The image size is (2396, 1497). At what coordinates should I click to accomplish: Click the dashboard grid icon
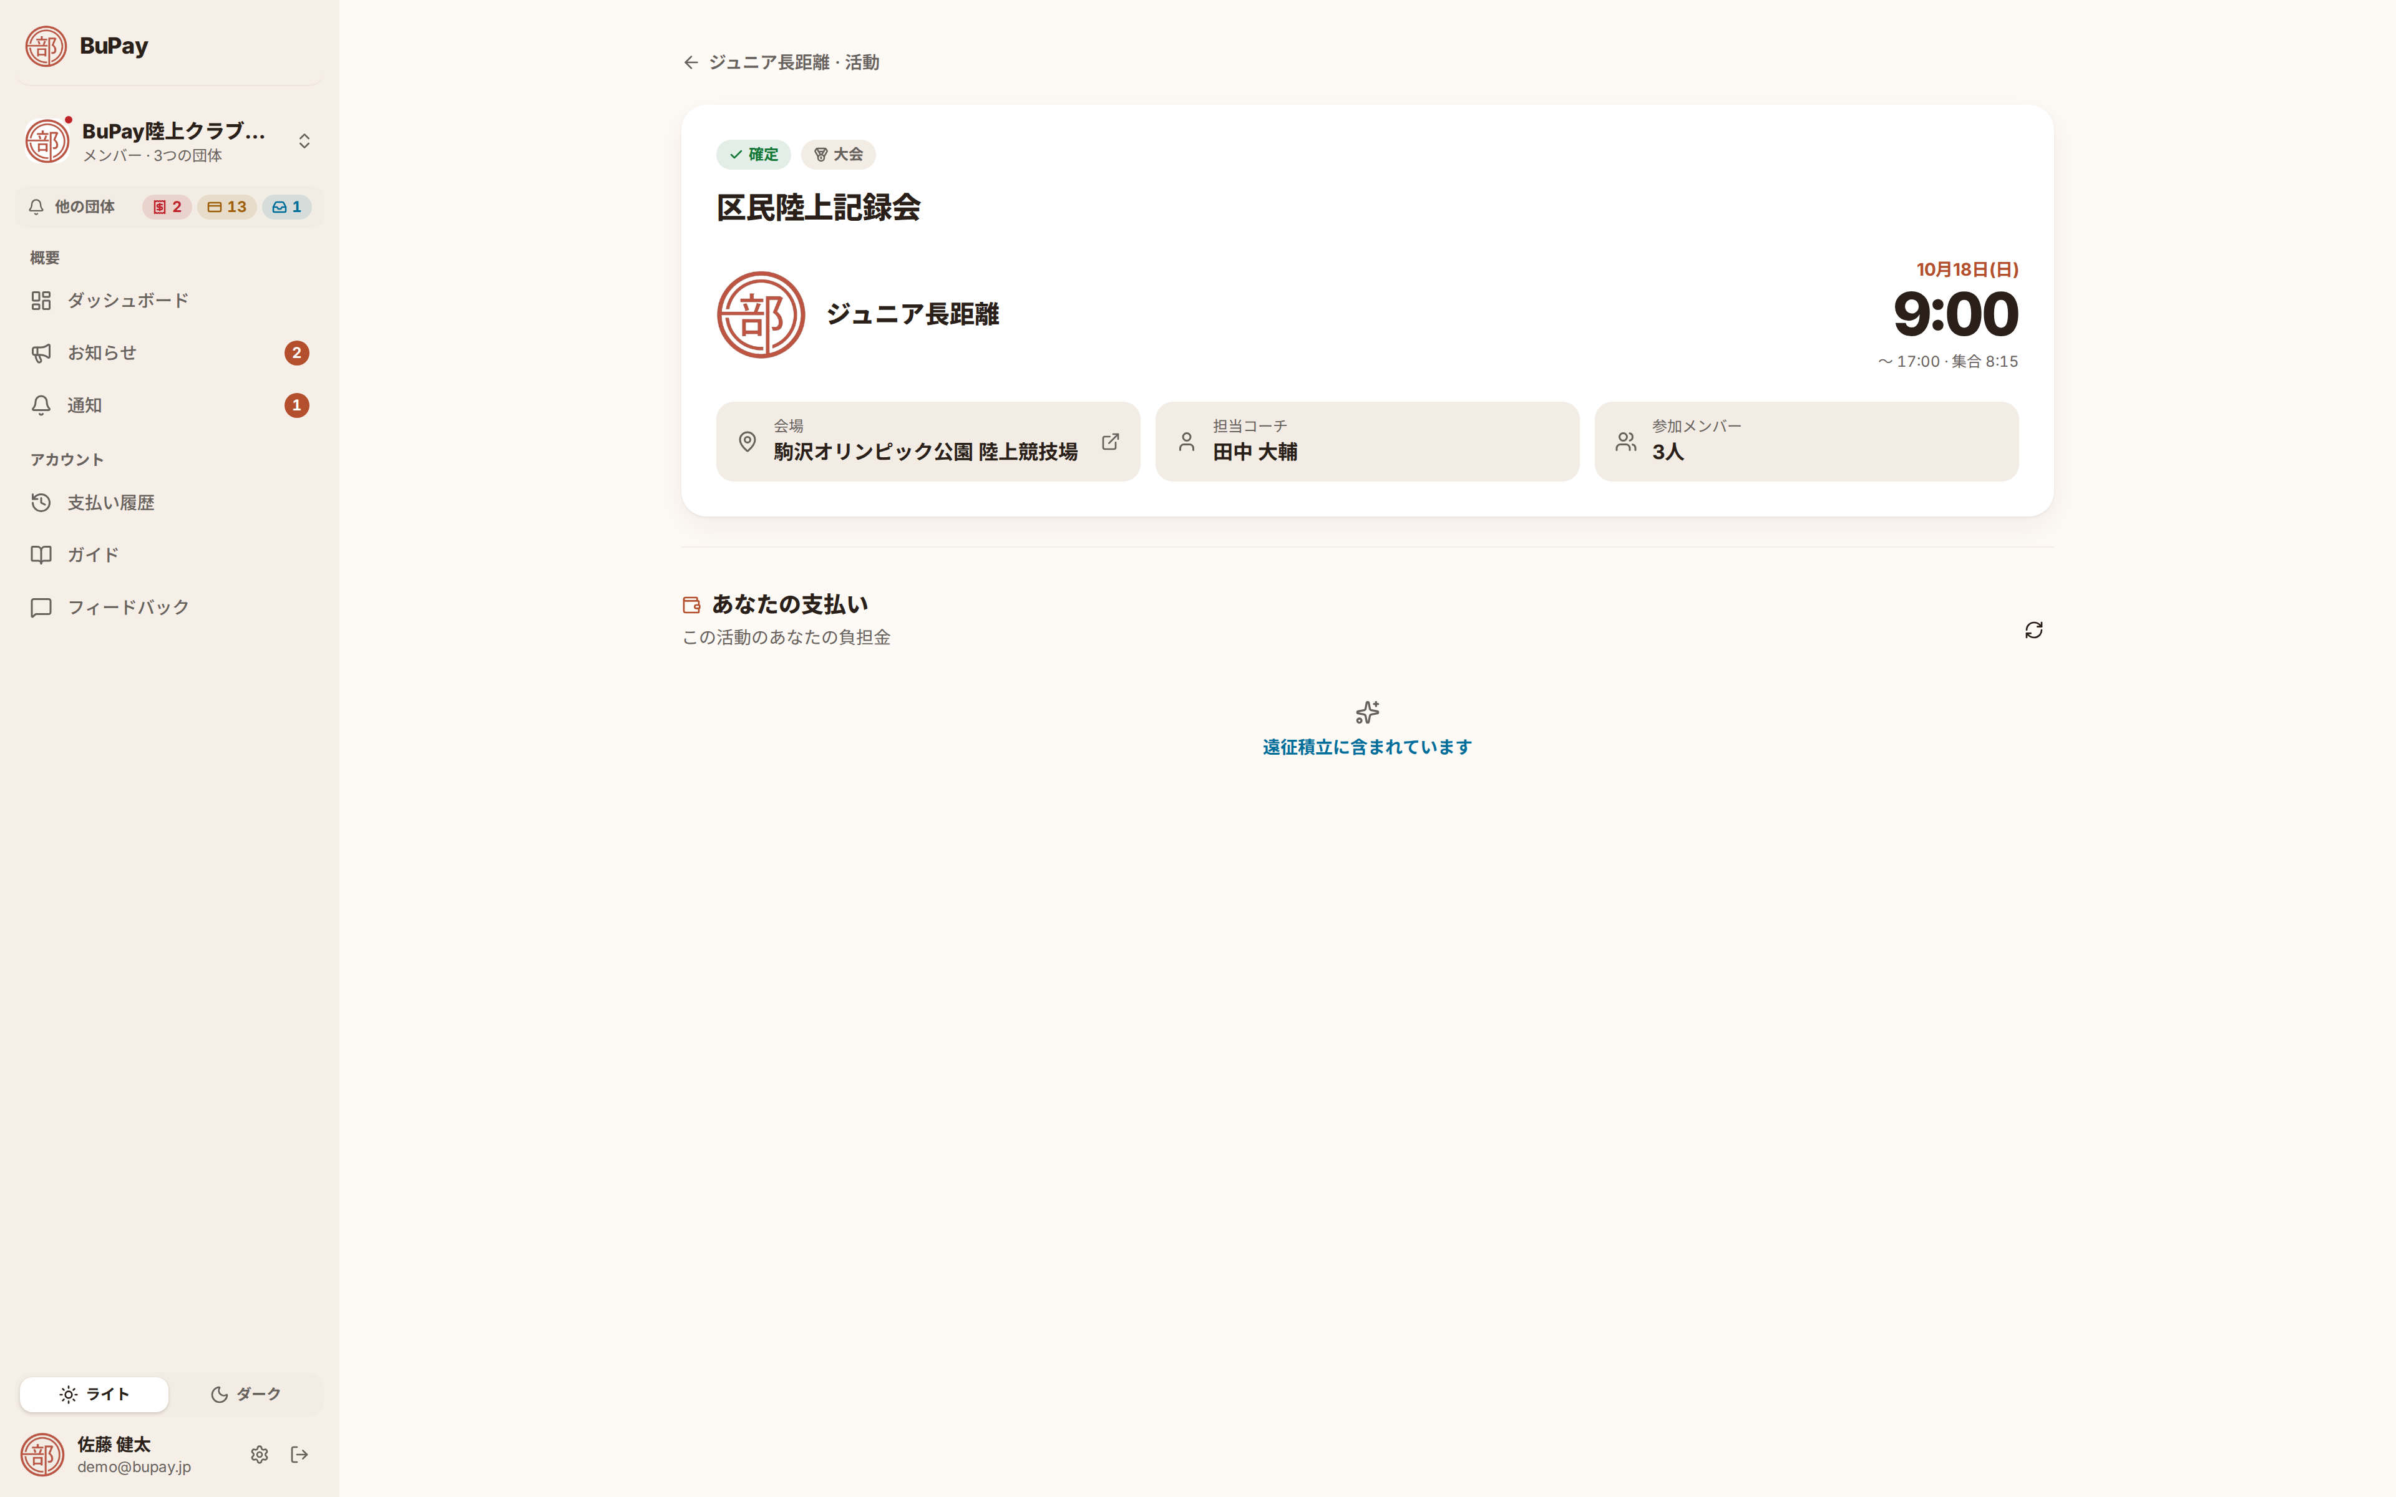(x=41, y=300)
